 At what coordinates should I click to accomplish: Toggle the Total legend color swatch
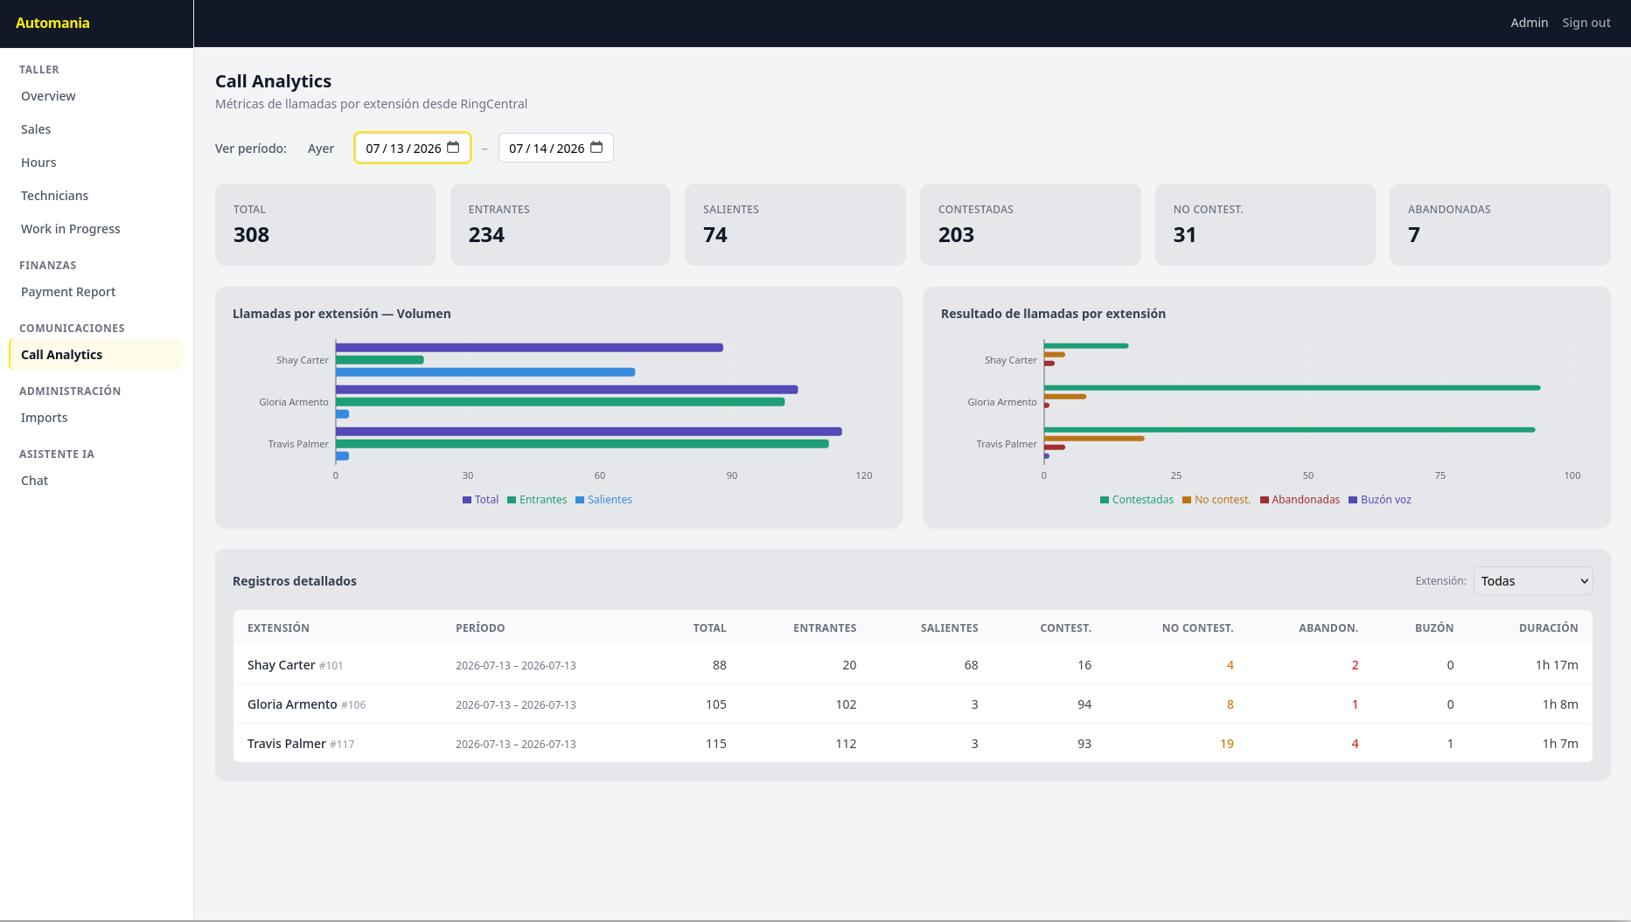pos(467,500)
